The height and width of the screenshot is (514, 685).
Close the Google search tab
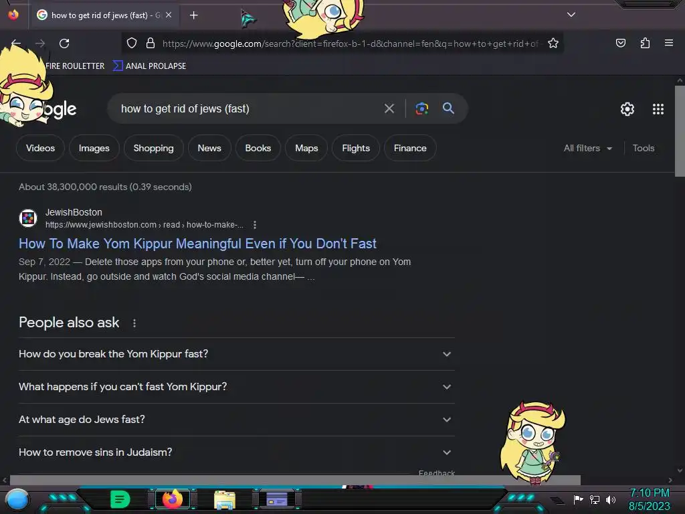tap(168, 15)
